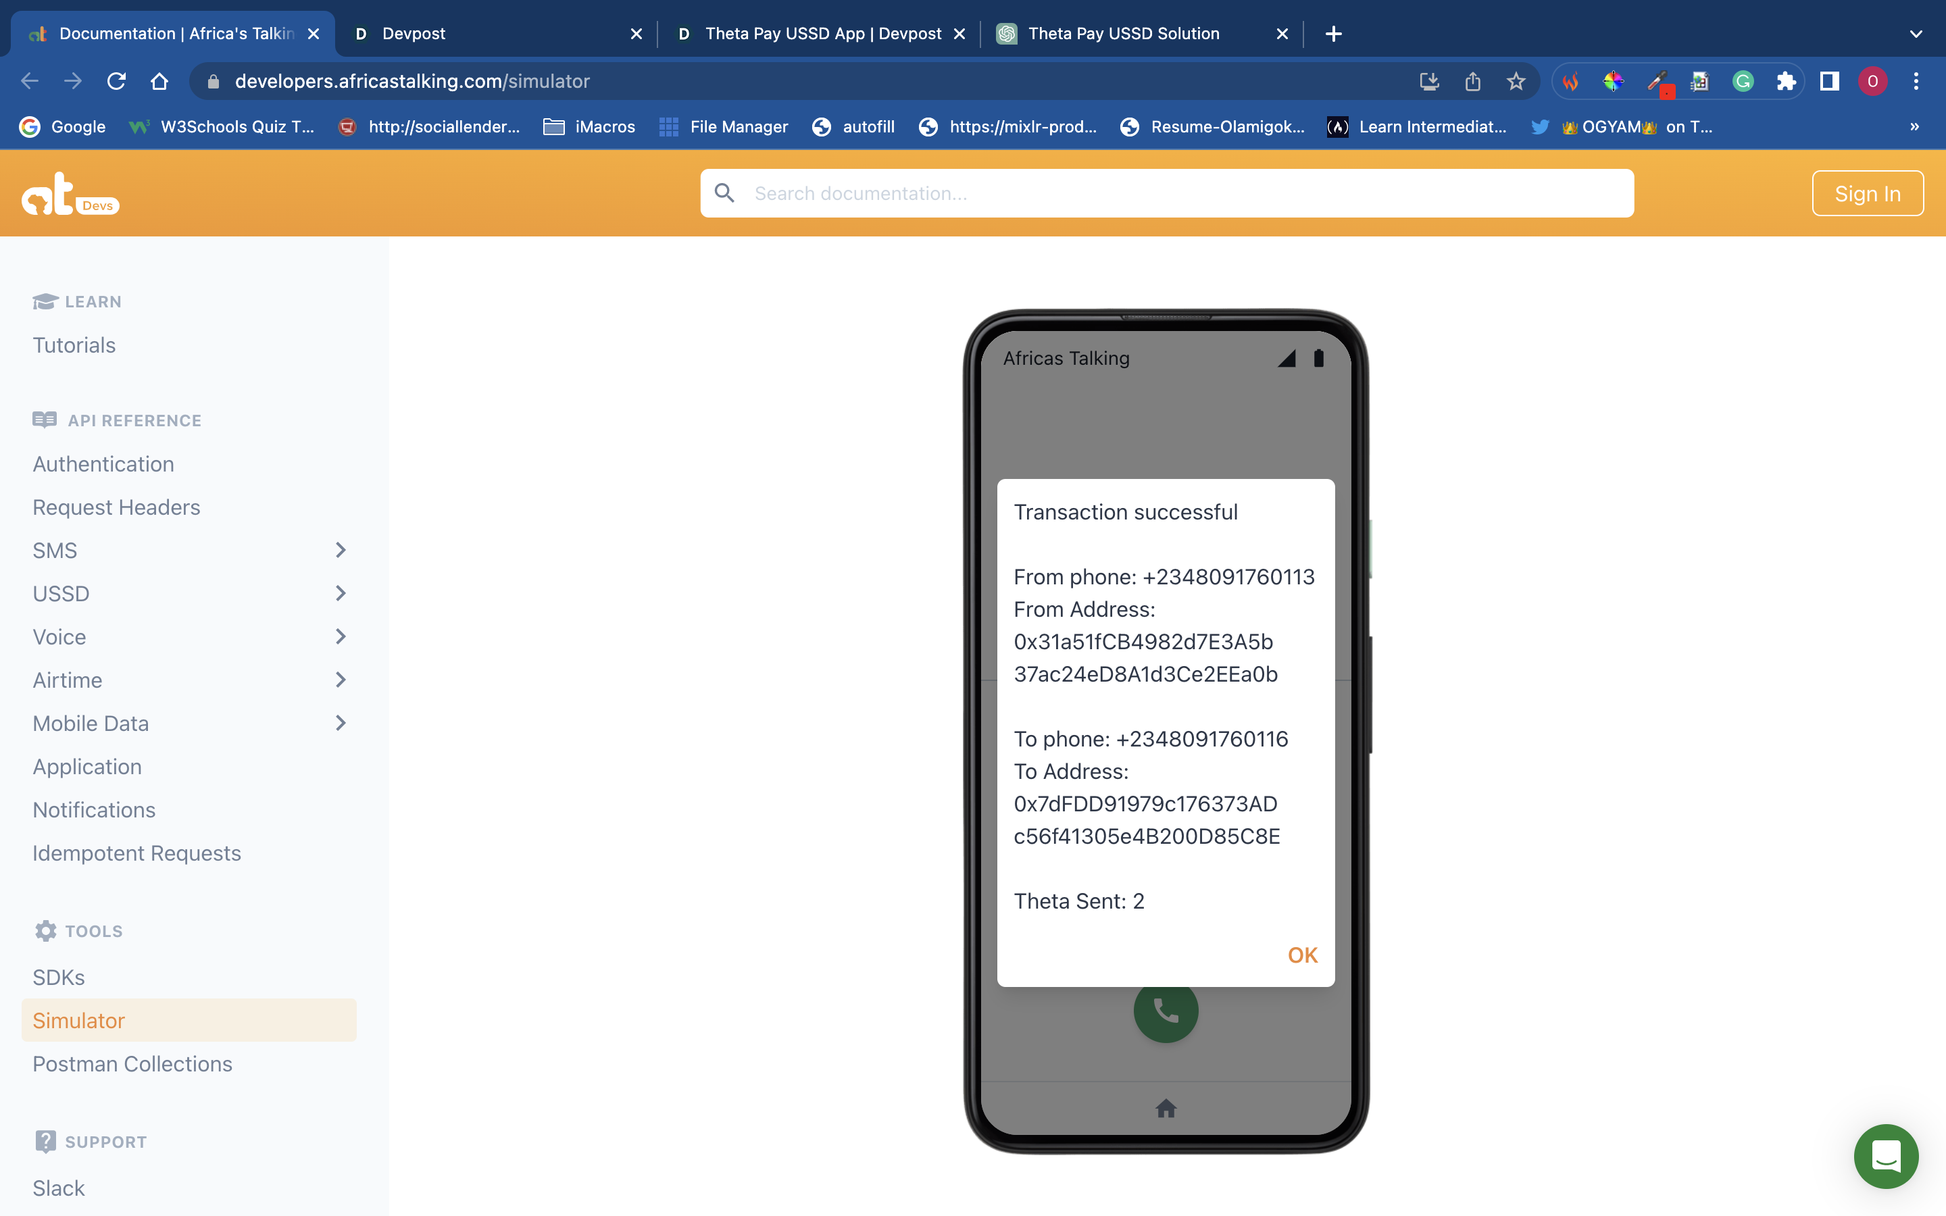Dismiss the dialog with OK
The width and height of the screenshot is (1946, 1216).
pos(1302,955)
